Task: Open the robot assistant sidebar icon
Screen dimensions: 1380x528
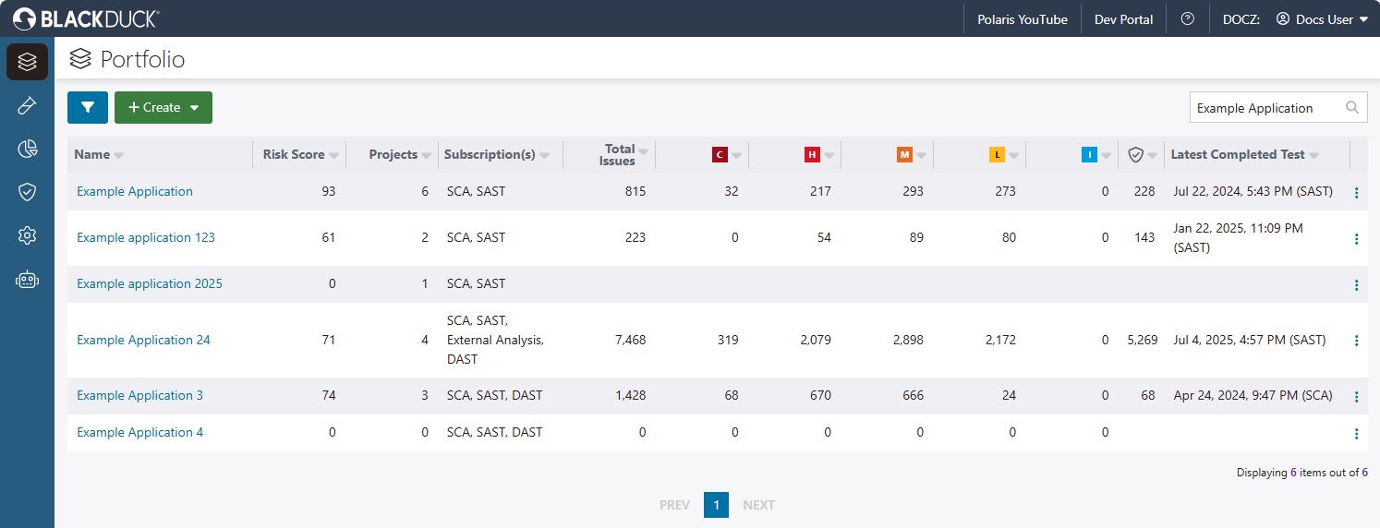Action: [x=27, y=280]
